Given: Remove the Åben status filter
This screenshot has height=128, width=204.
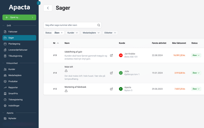Looking at the screenshot, I should 62,33.
